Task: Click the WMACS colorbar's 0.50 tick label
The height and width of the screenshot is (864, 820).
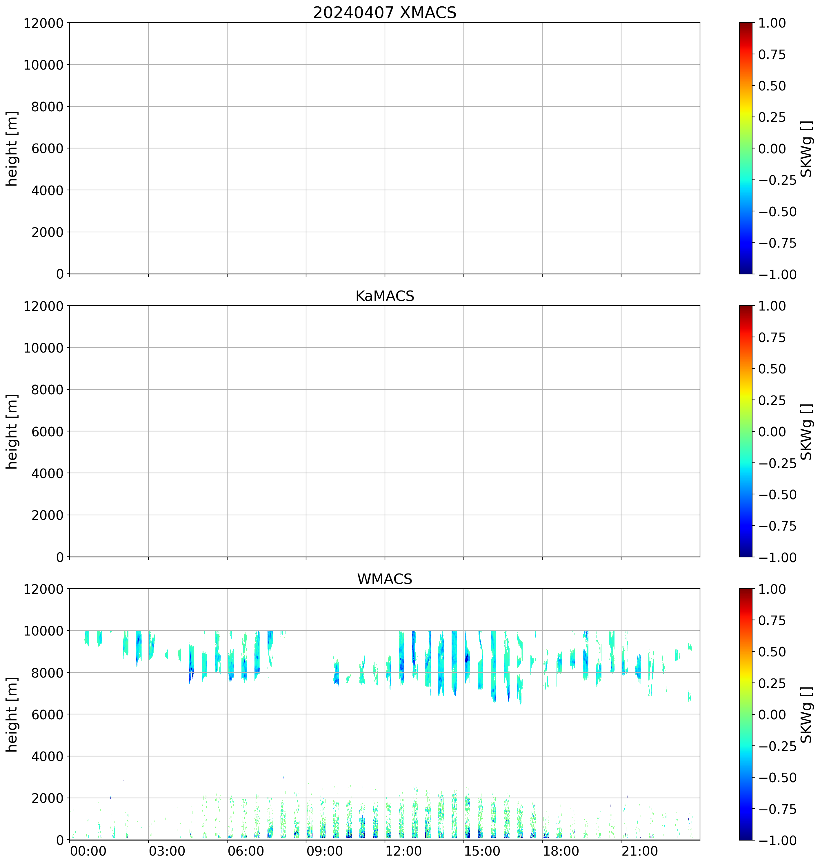Action: [772, 651]
